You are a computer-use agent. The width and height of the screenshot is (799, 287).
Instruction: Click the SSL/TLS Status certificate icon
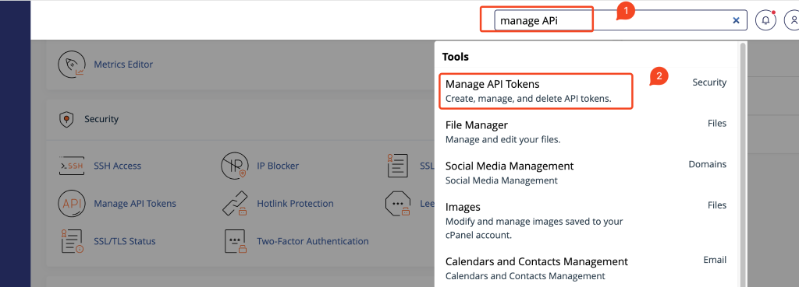(x=72, y=241)
